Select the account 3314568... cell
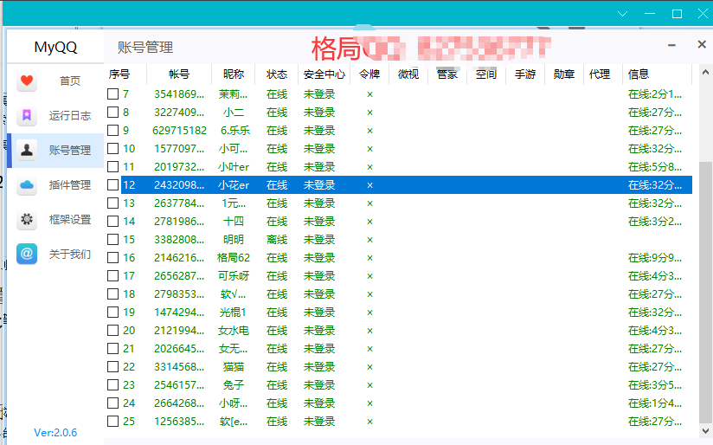The height and width of the screenshot is (445, 713). (179, 367)
